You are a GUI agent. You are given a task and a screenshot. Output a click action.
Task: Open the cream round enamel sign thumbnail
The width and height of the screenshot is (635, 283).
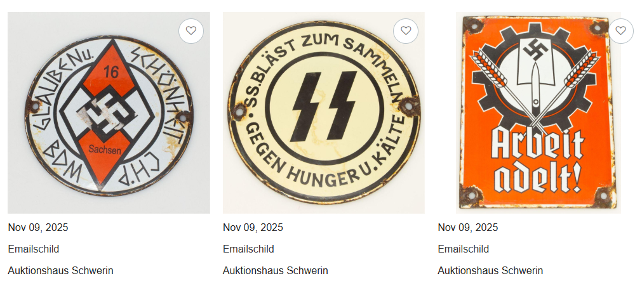coord(324,112)
